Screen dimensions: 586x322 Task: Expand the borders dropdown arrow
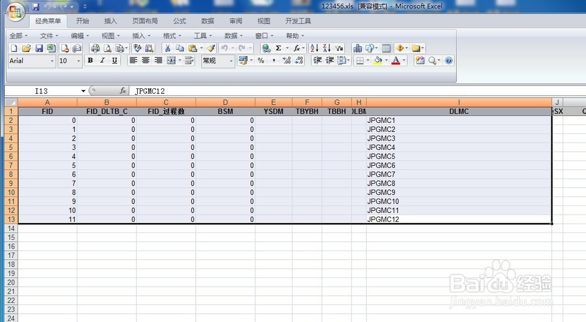click(x=368, y=60)
